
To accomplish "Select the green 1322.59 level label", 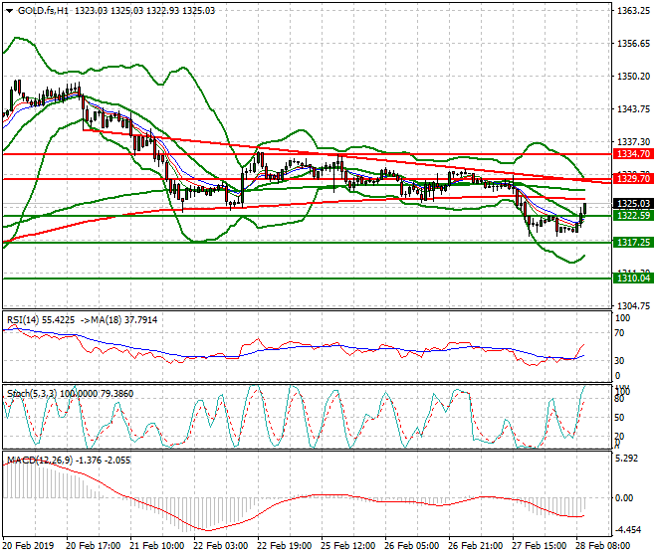I will point(633,215).
